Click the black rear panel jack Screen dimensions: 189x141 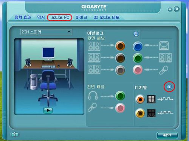tap(120, 58)
